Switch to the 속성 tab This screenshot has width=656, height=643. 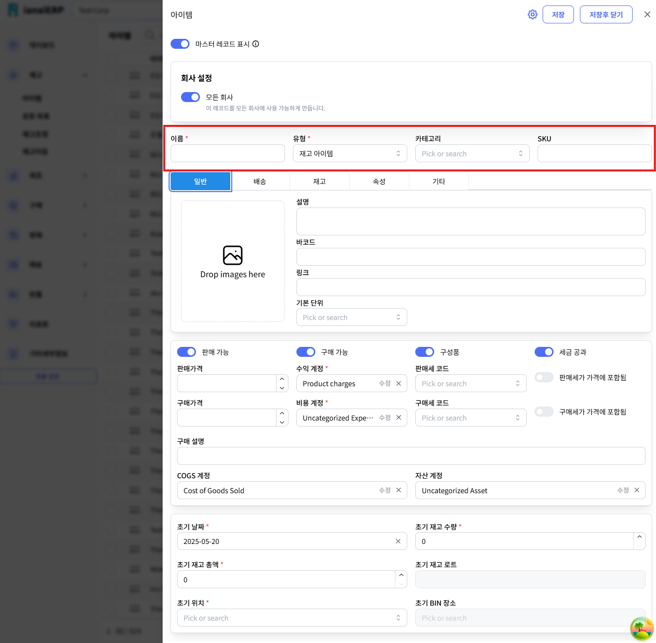(379, 181)
